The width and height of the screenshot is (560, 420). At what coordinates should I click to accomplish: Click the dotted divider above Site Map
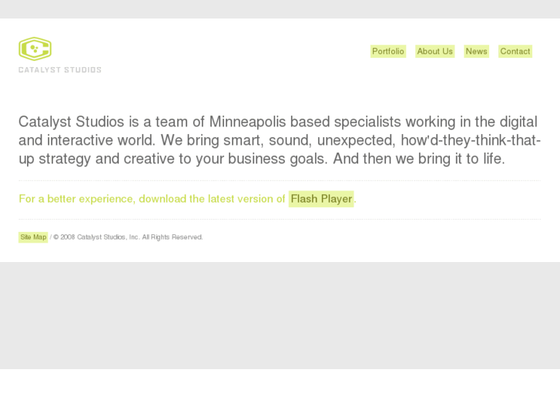click(280, 219)
